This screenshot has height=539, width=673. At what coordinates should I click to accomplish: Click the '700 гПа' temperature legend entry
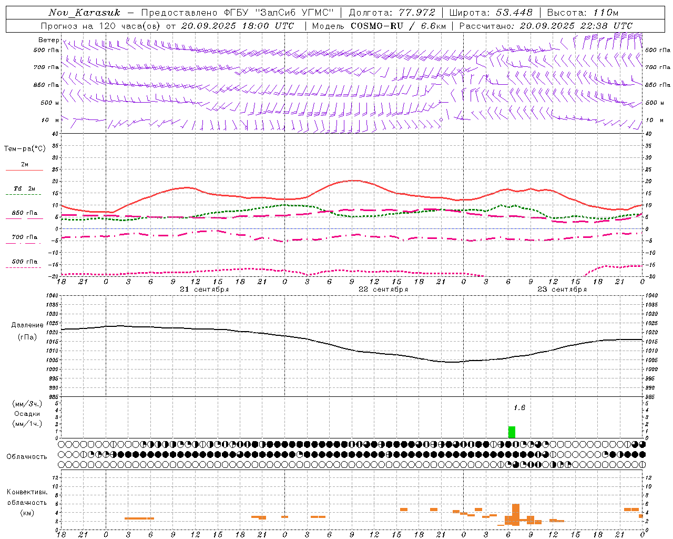(25, 237)
